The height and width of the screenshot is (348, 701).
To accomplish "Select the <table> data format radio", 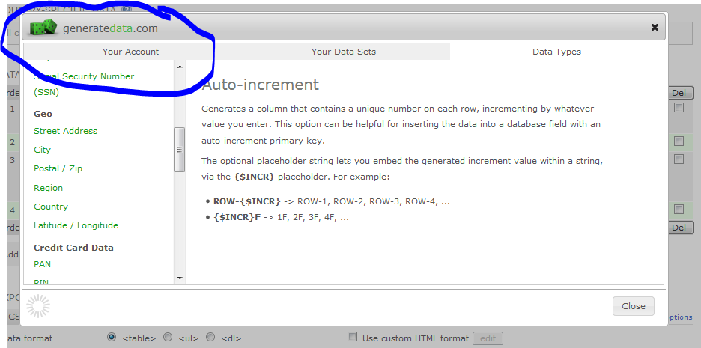I will [x=112, y=337].
